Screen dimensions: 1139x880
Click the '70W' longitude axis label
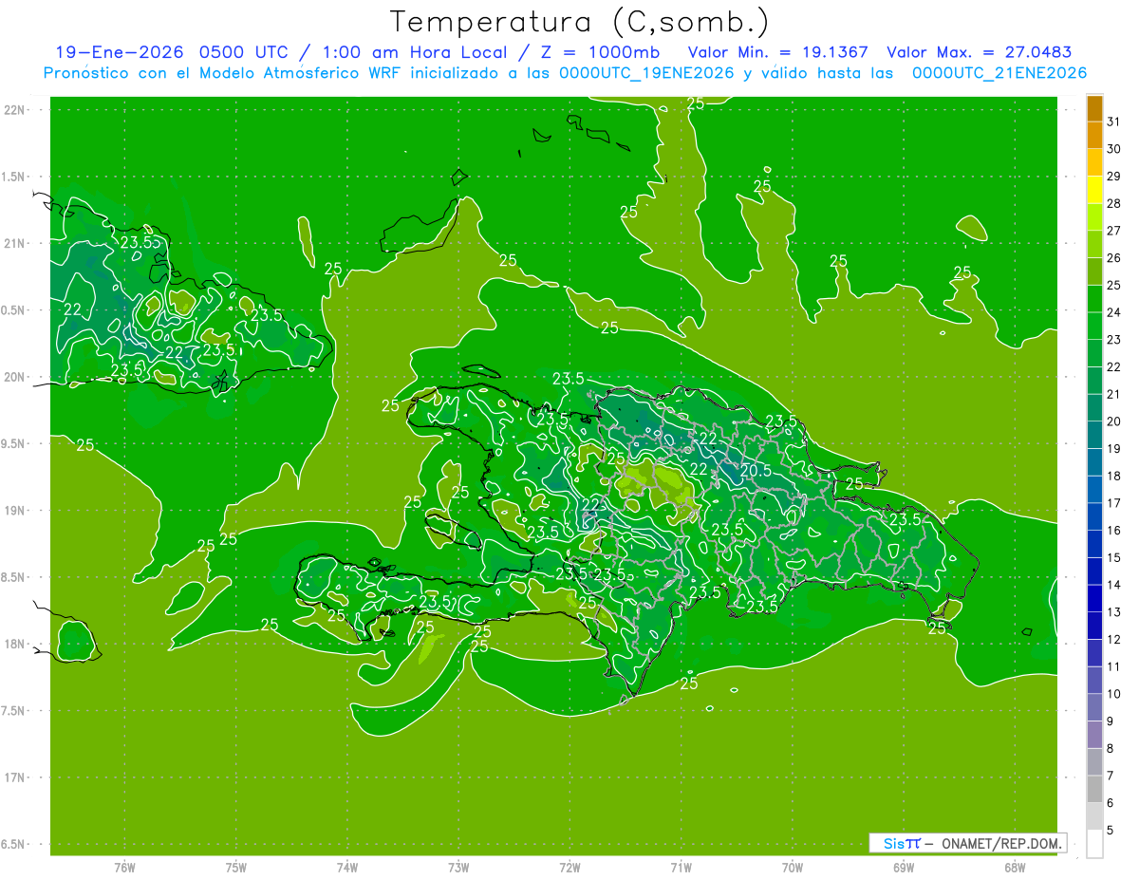(x=792, y=867)
